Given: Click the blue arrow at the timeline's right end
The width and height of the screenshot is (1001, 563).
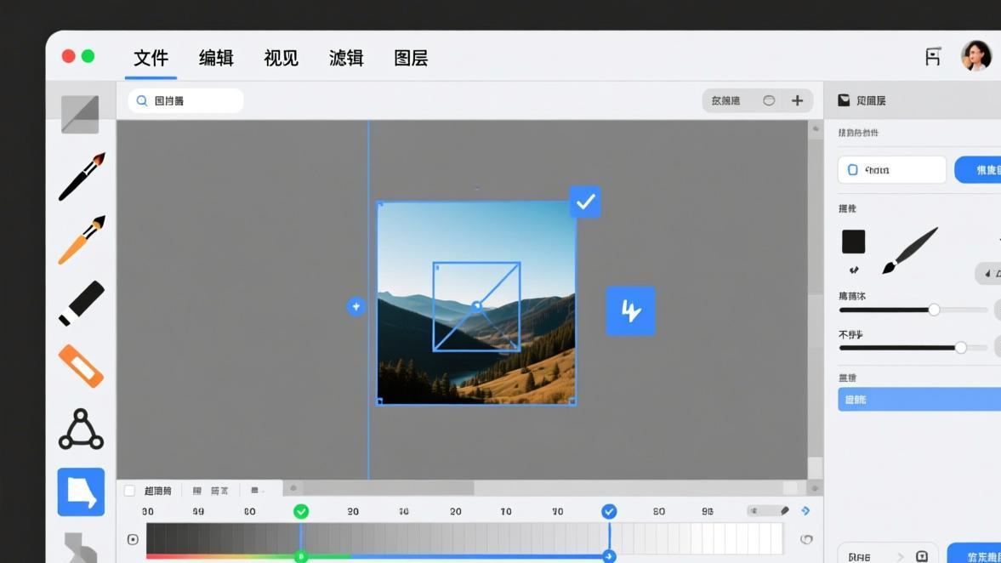Looking at the screenshot, I should coord(805,510).
